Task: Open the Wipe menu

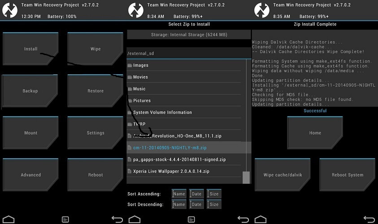Action: pos(95,49)
